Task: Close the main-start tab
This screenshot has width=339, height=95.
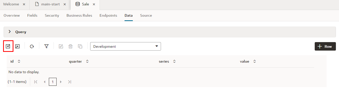Action: [x=65, y=4]
